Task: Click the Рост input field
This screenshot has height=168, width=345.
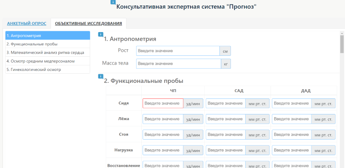Action: (x=178, y=51)
